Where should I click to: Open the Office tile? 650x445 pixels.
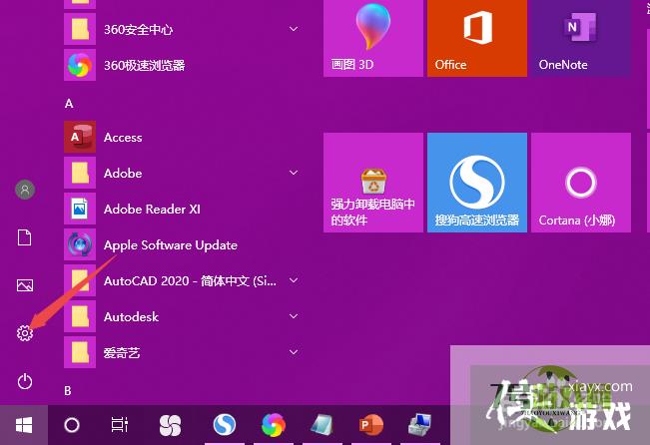[477, 38]
